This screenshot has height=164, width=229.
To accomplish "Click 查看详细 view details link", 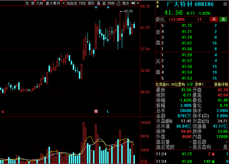I will point(221,85).
